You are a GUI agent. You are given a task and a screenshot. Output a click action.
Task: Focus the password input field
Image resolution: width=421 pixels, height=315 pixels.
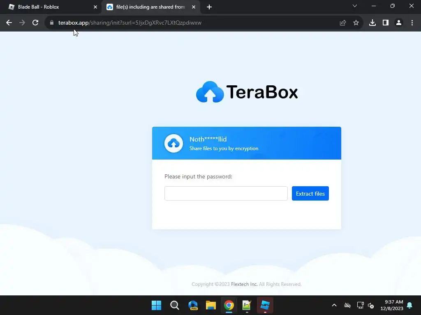(226, 194)
